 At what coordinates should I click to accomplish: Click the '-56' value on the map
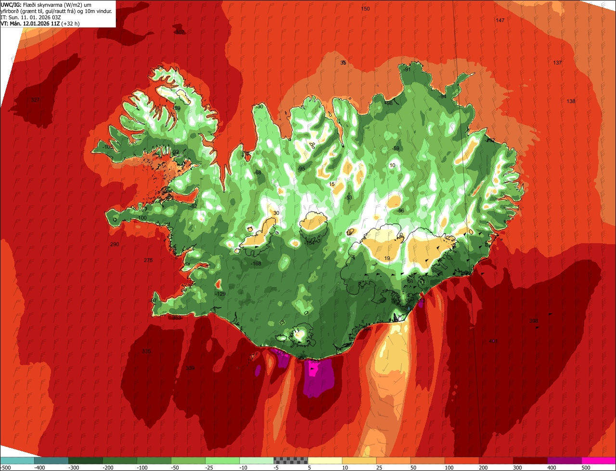pos(400,211)
